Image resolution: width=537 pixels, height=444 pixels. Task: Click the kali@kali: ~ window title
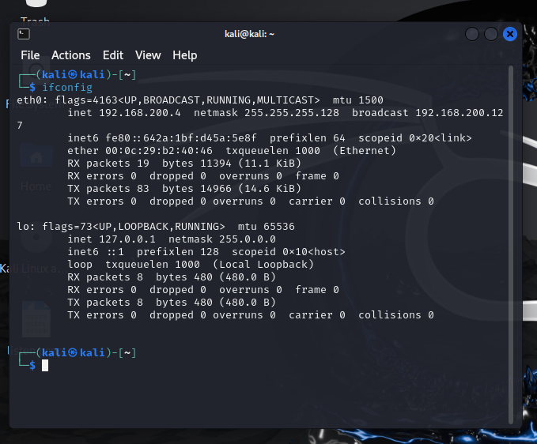(x=249, y=34)
